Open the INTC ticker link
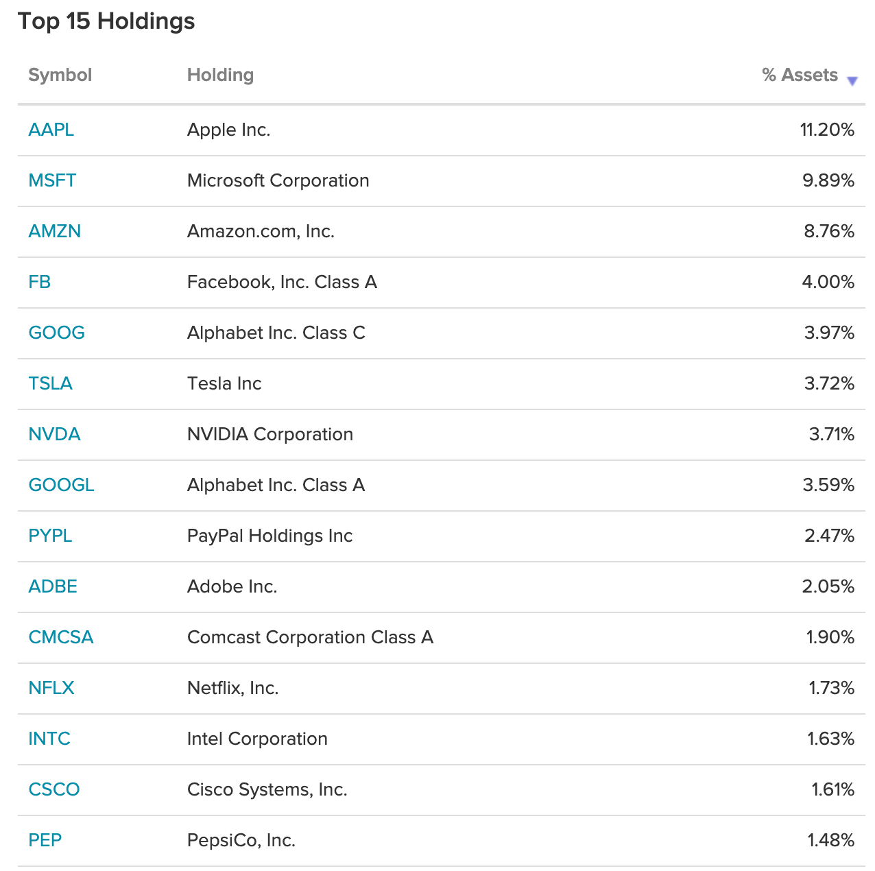The height and width of the screenshot is (871, 875). point(49,739)
